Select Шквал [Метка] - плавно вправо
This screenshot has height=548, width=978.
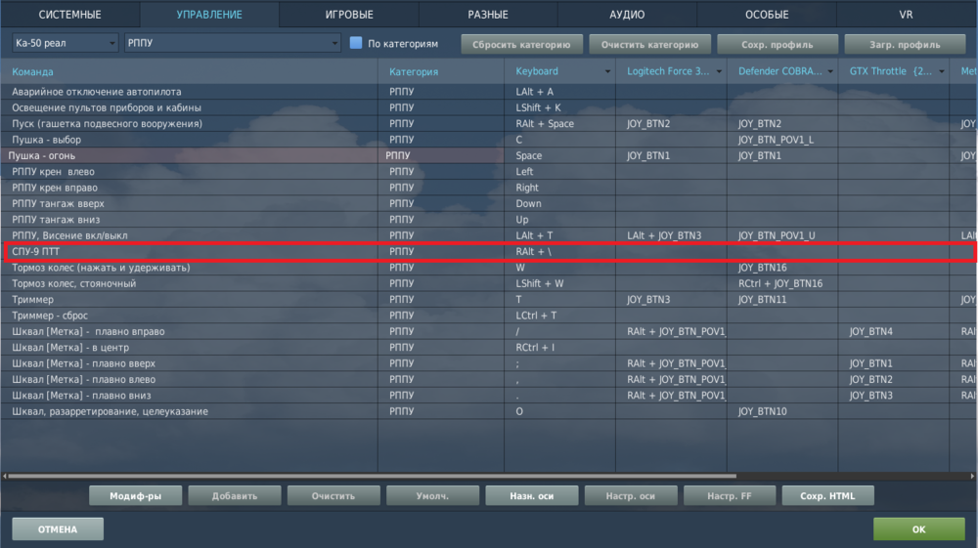[x=489, y=331]
